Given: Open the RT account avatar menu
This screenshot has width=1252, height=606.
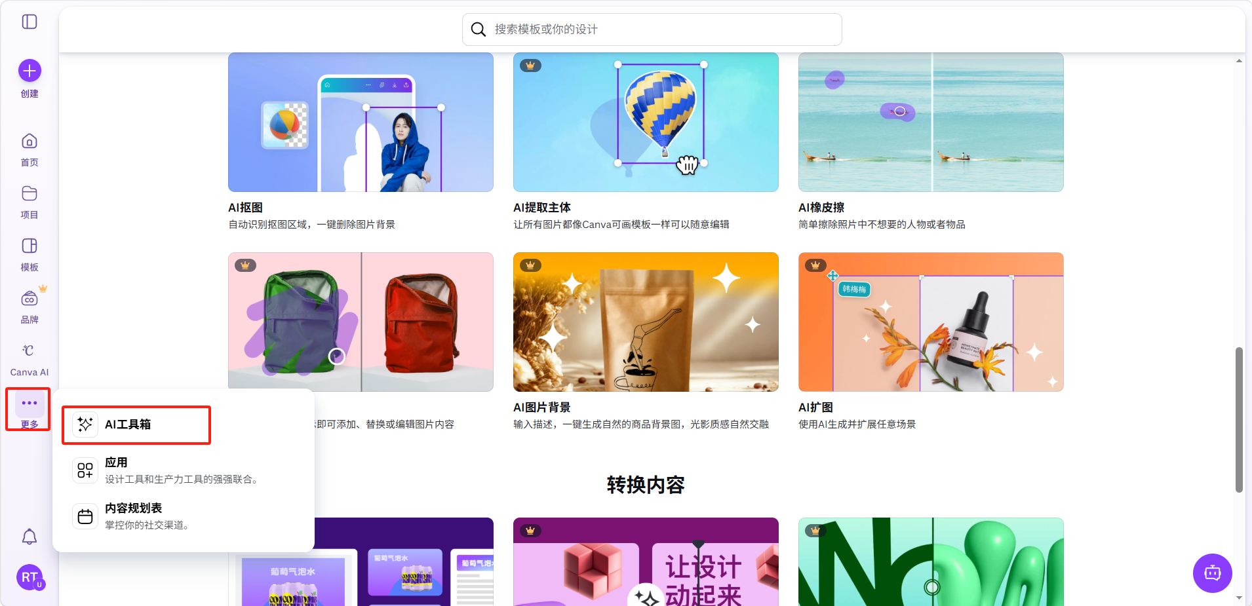Looking at the screenshot, I should coord(29,577).
